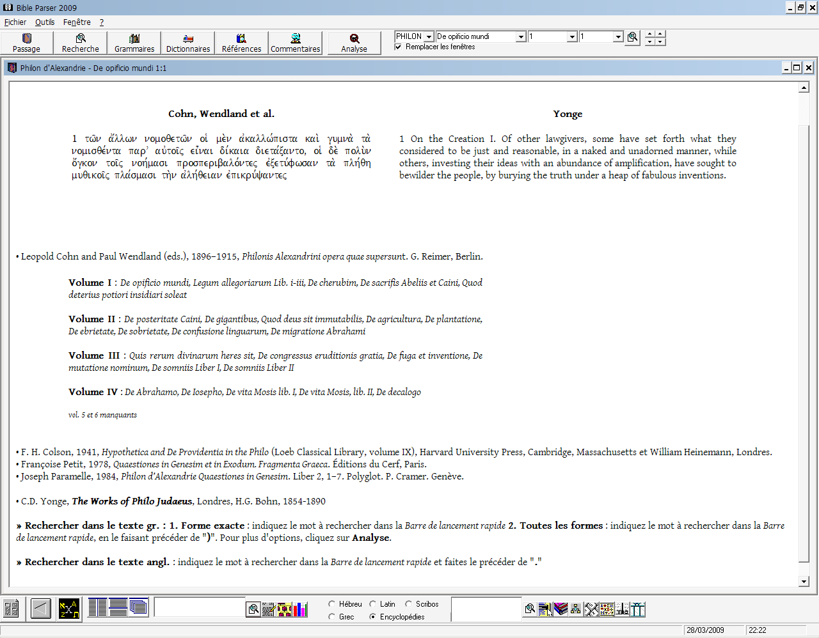The width and height of the screenshot is (819, 638).
Task: Select the Encyclopédies radio option
Action: (373, 617)
